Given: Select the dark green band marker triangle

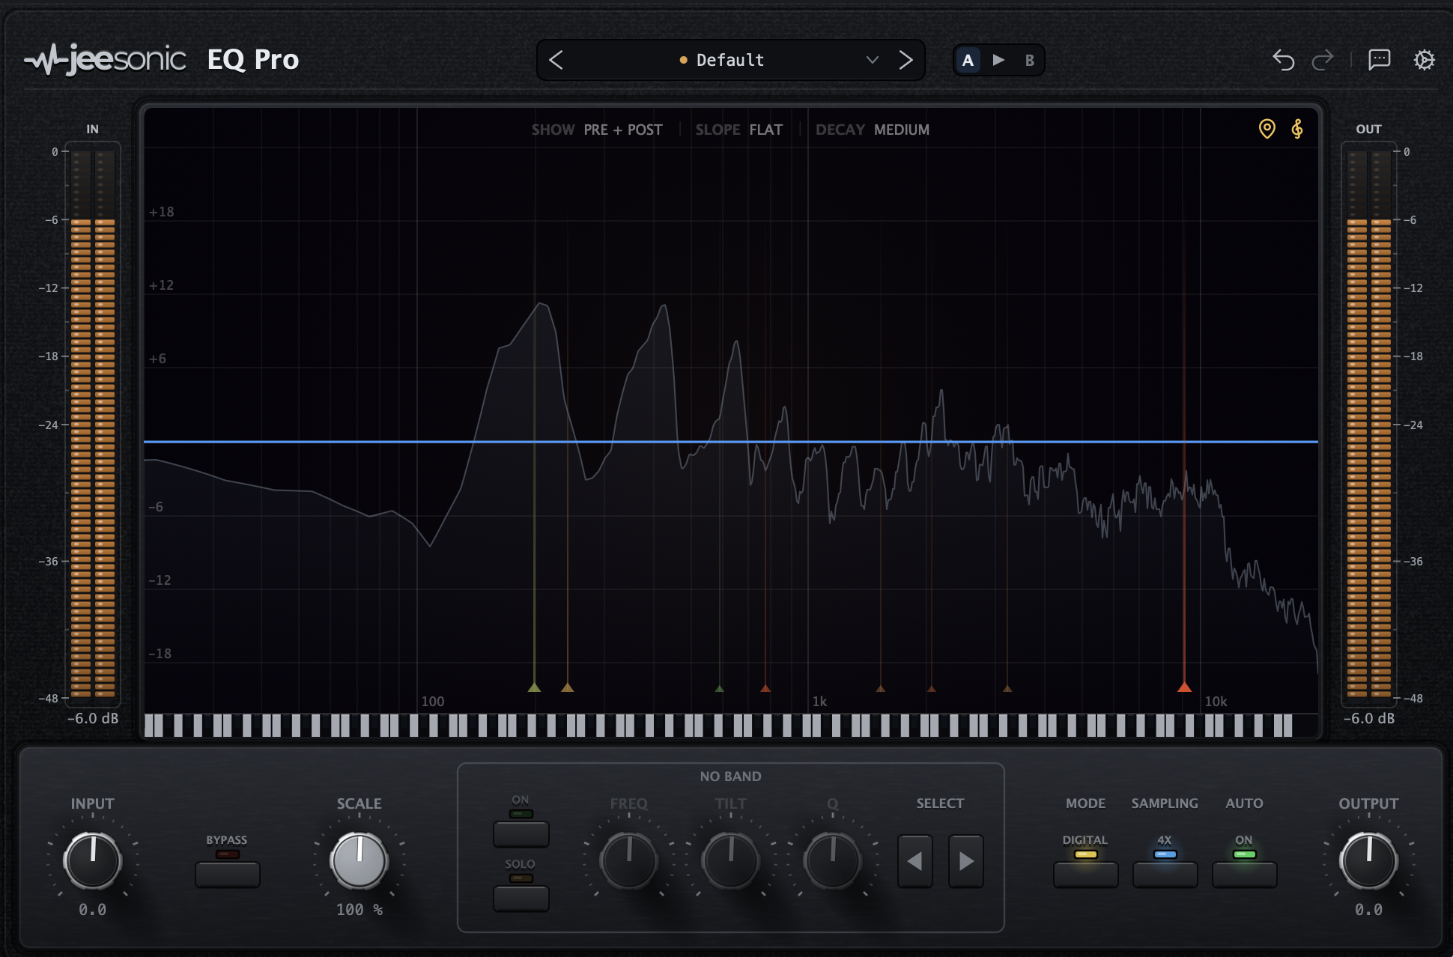Looking at the screenshot, I should tap(719, 688).
